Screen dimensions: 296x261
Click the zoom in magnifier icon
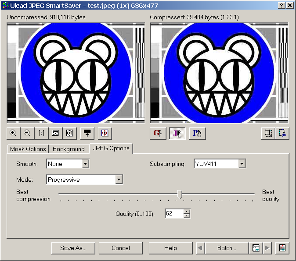[13, 133]
